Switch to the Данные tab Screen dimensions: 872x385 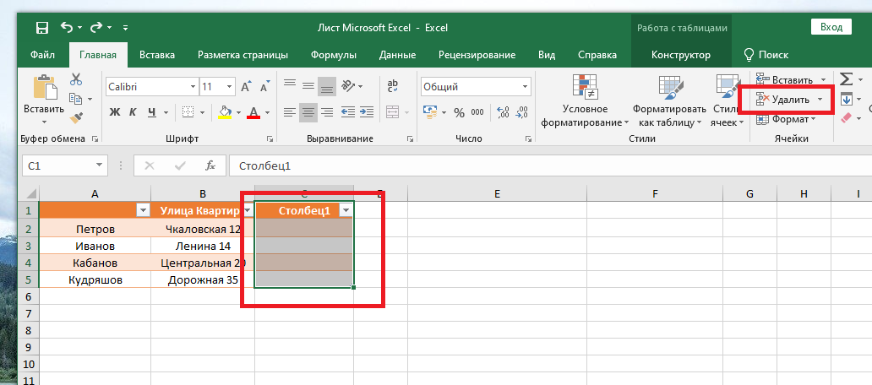pyautogui.click(x=397, y=55)
